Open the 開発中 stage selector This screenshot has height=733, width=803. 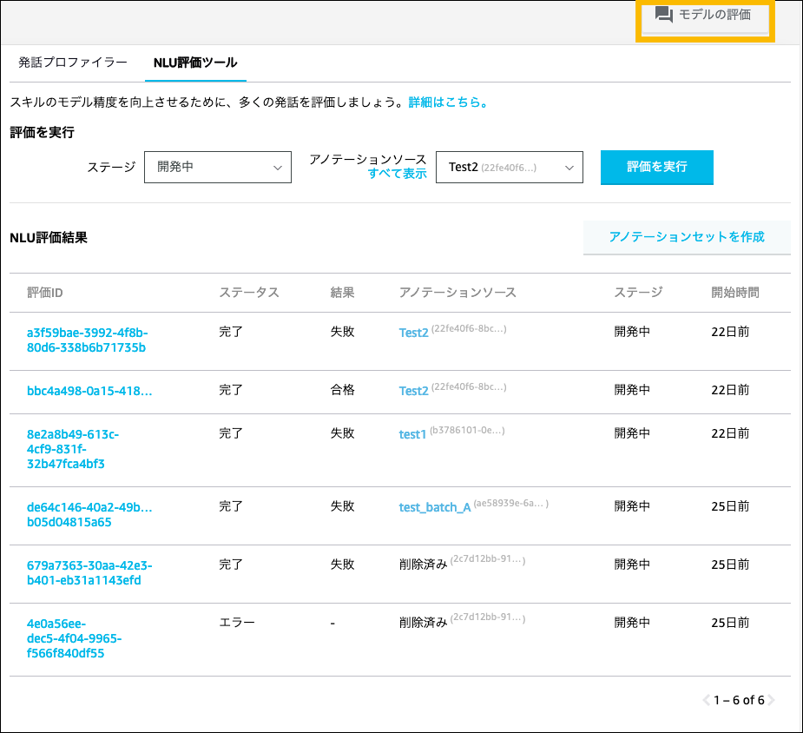point(217,167)
